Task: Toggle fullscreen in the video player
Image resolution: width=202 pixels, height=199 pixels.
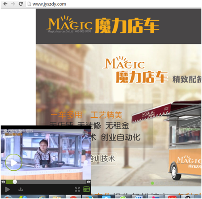Action: tap(78, 189)
